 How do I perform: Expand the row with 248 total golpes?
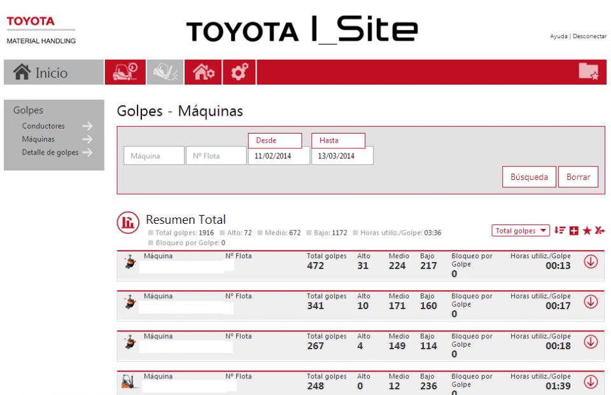tap(591, 382)
